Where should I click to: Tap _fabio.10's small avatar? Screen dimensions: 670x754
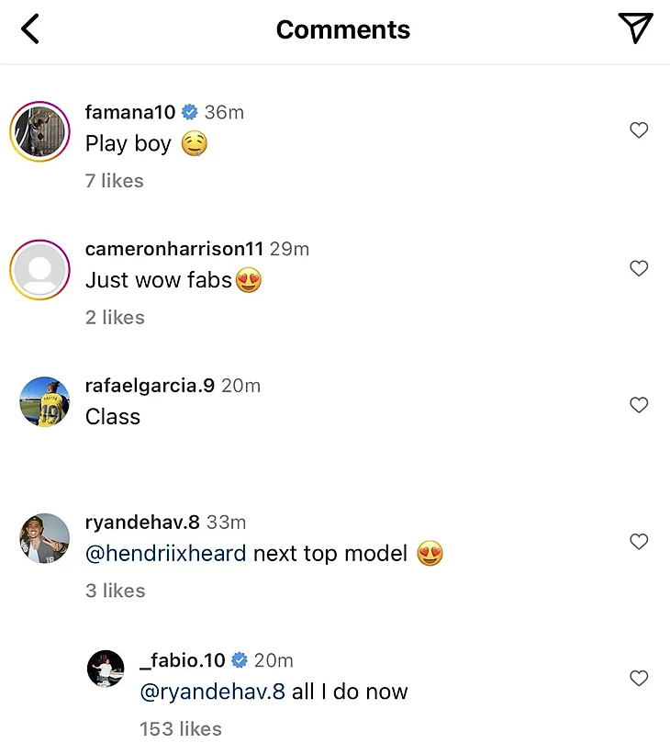pyautogui.click(x=106, y=669)
